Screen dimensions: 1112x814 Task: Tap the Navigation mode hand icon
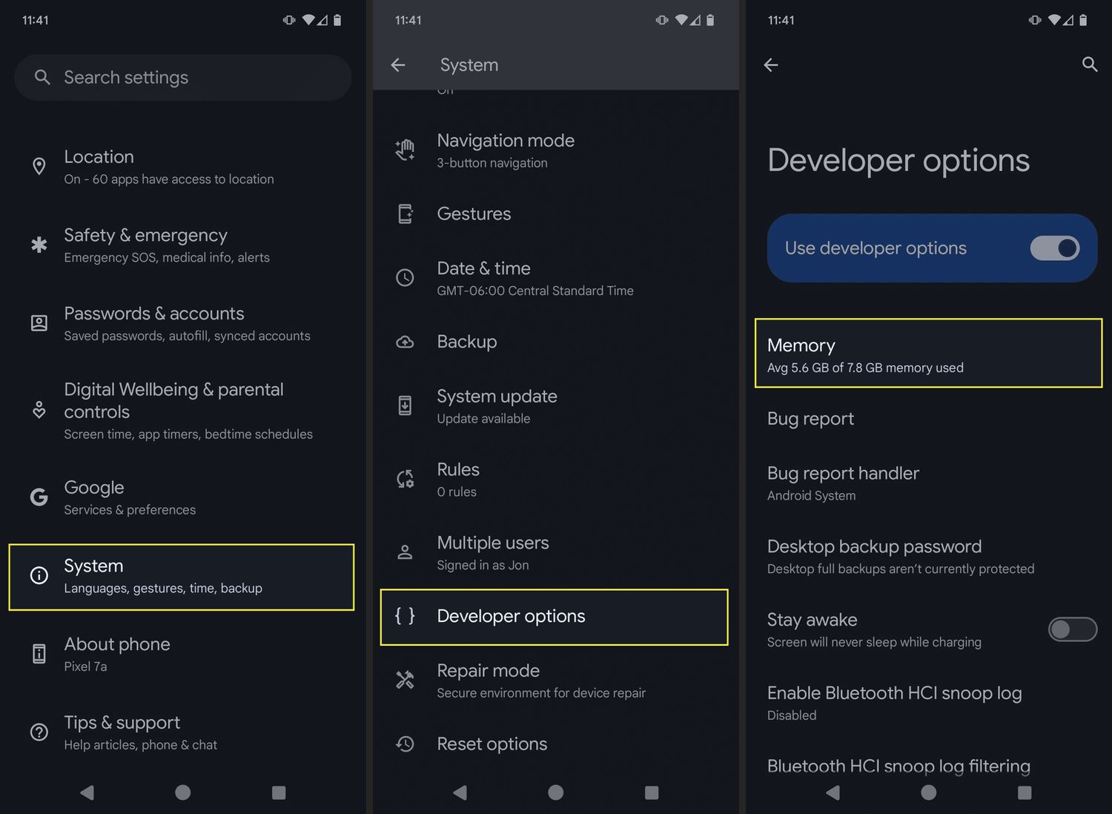pyautogui.click(x=405, y=150)
